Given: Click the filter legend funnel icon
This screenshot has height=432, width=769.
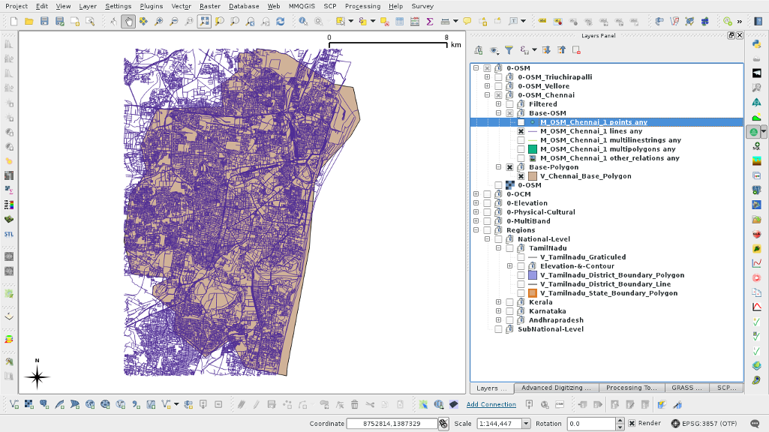Looking at the screenshot, I should pyautogui.click(x=509, y=50).
